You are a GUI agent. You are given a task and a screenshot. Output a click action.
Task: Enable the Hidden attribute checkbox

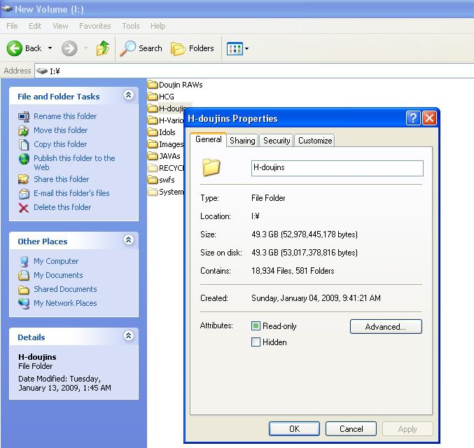click(256, 342)
